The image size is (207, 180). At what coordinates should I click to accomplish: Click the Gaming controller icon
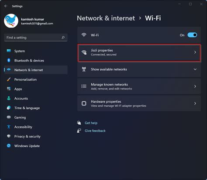pos(9,117)
